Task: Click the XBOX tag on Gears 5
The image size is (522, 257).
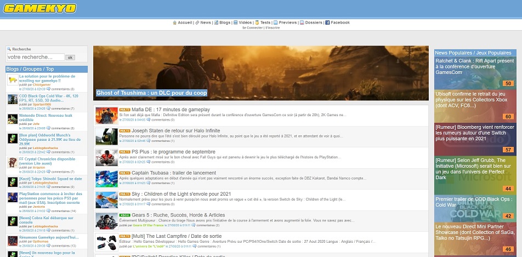Action: click(124, 215)
